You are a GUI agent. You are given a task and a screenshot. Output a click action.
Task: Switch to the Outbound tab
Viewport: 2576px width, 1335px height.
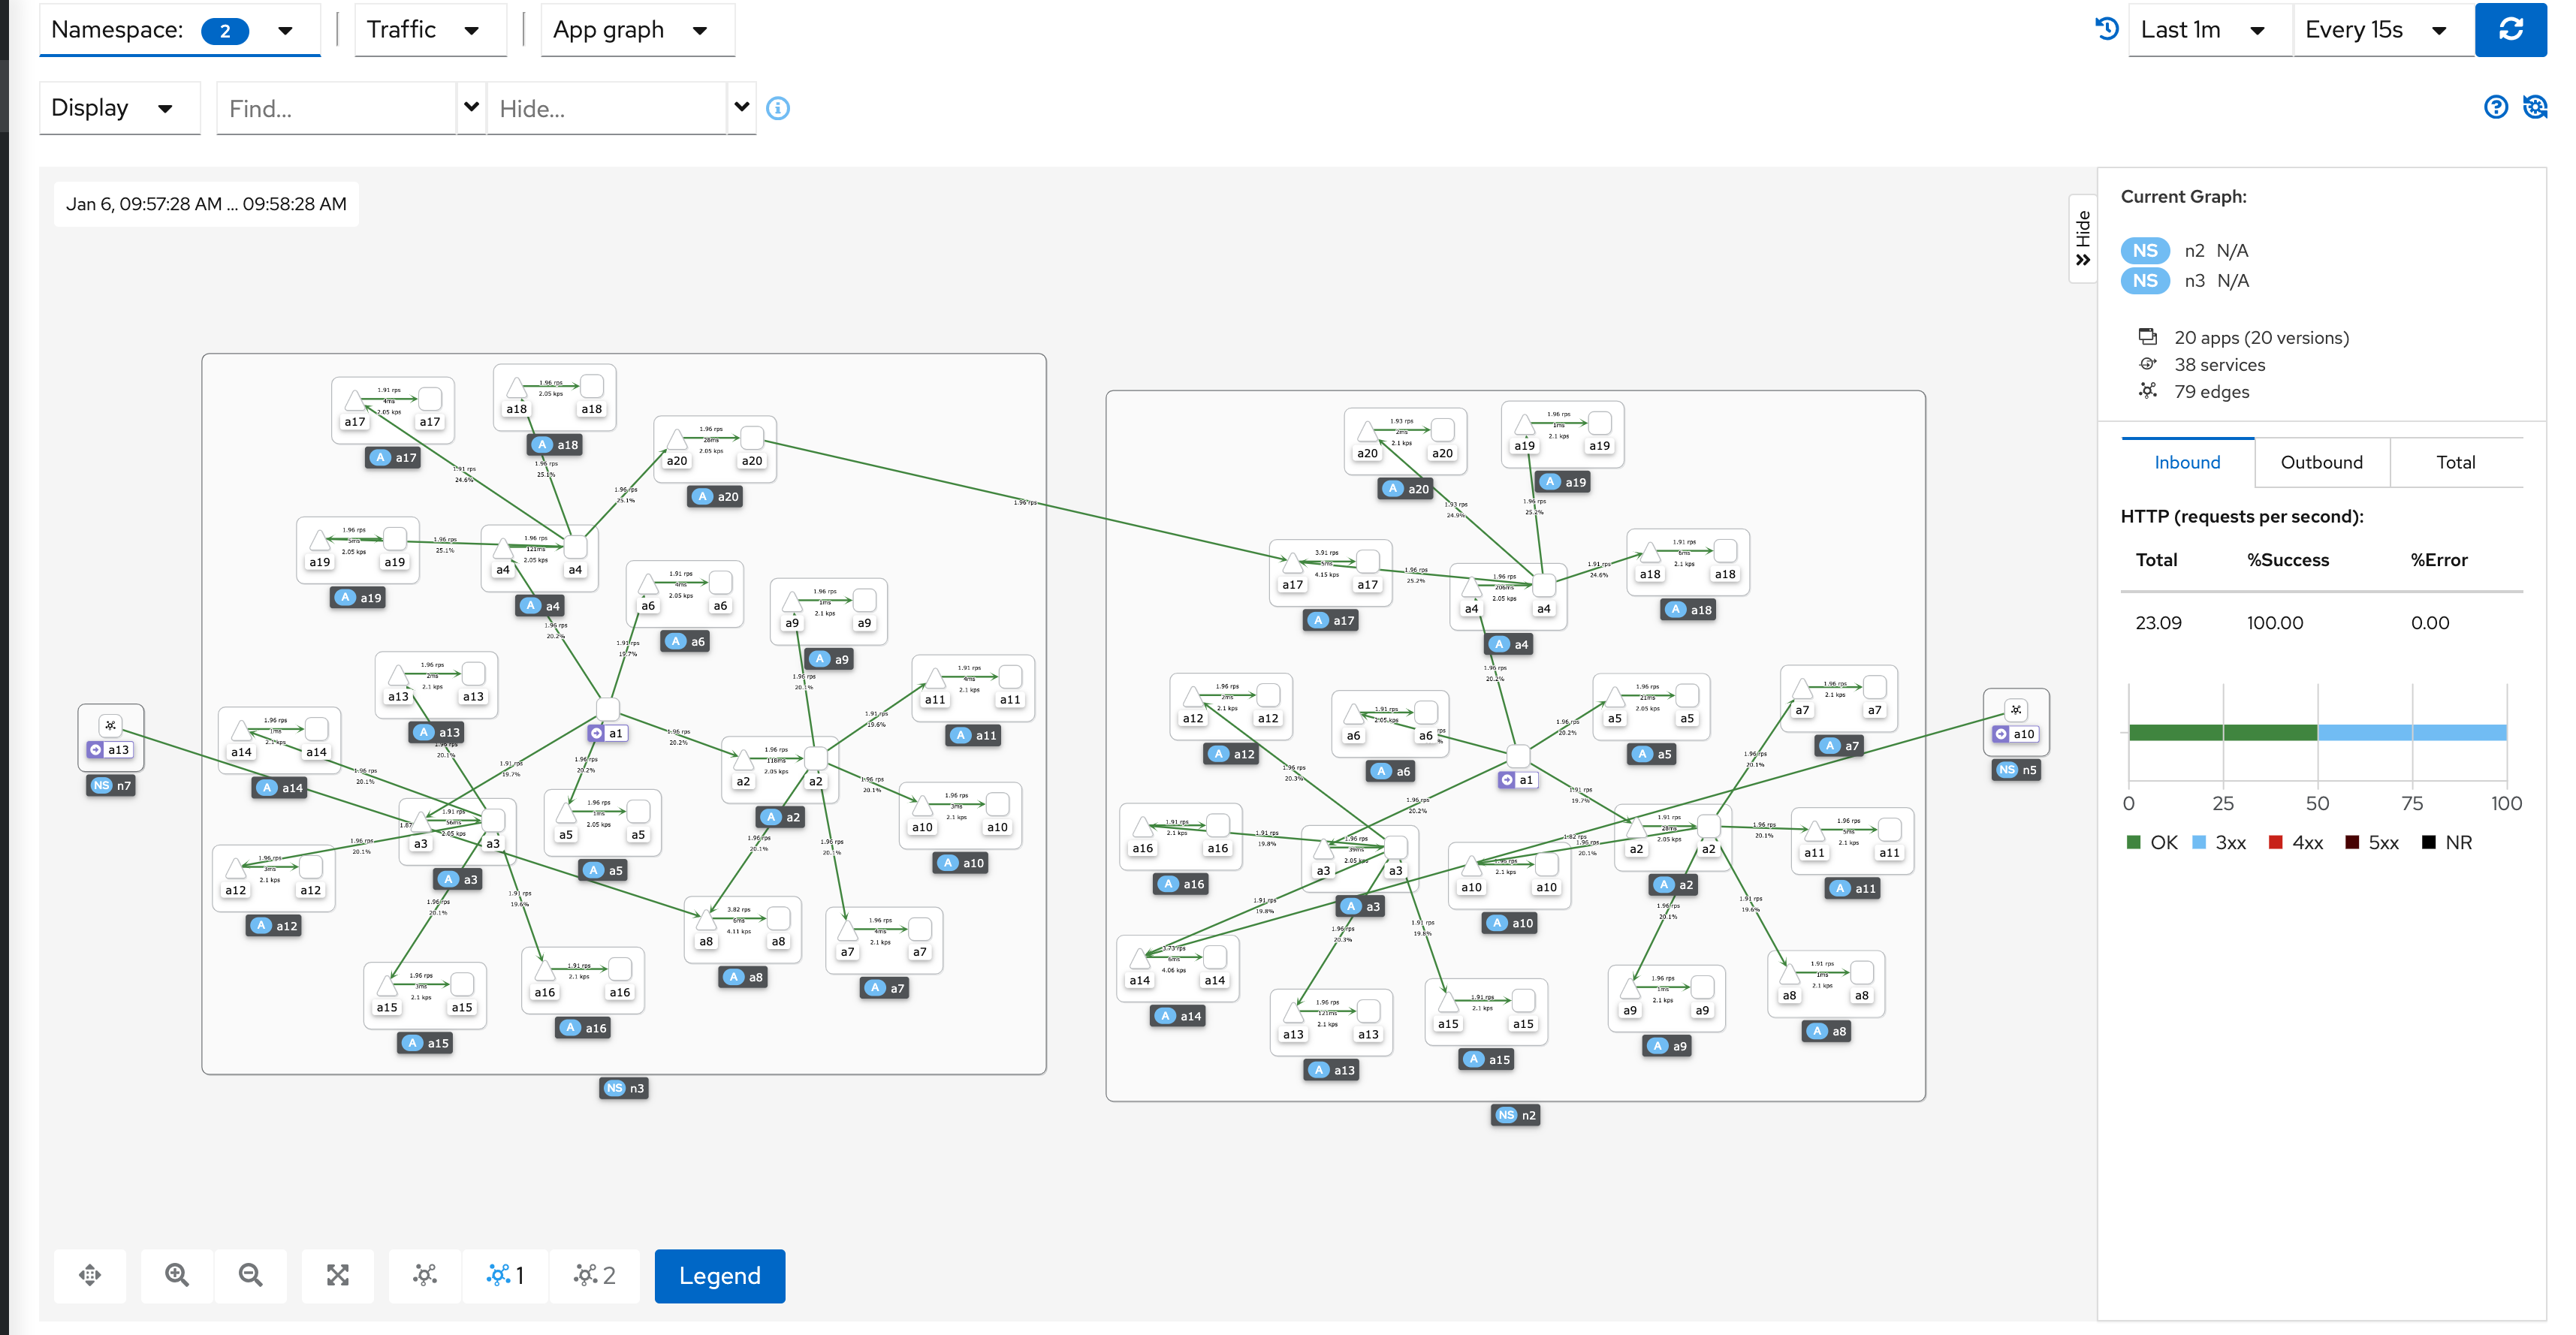2321,462
